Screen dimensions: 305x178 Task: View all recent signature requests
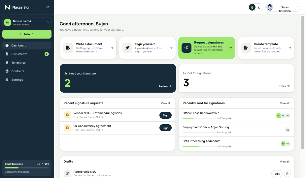pos(166,103)
